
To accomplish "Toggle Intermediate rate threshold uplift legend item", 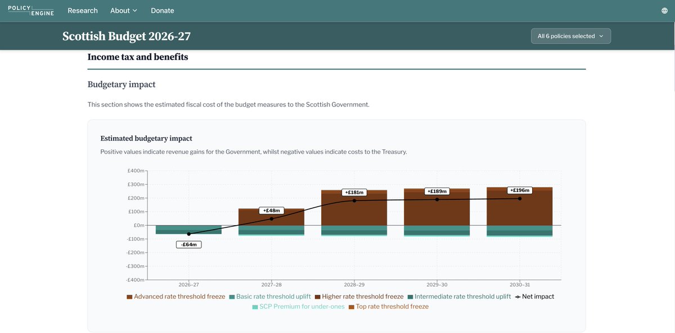I will click(459, 296).
